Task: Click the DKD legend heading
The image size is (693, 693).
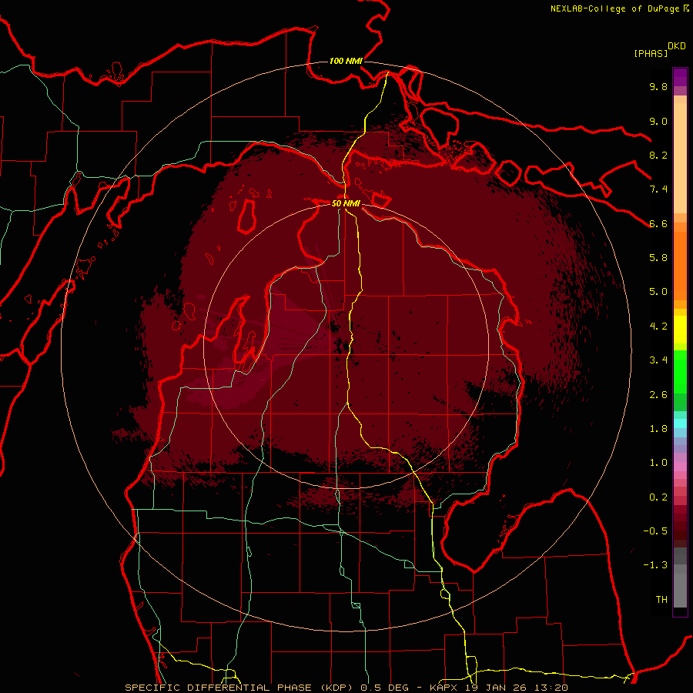Action: (677, 46)
